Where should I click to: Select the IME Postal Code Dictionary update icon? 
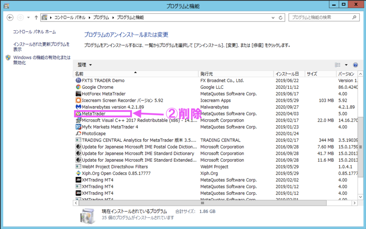pos(78,147)
